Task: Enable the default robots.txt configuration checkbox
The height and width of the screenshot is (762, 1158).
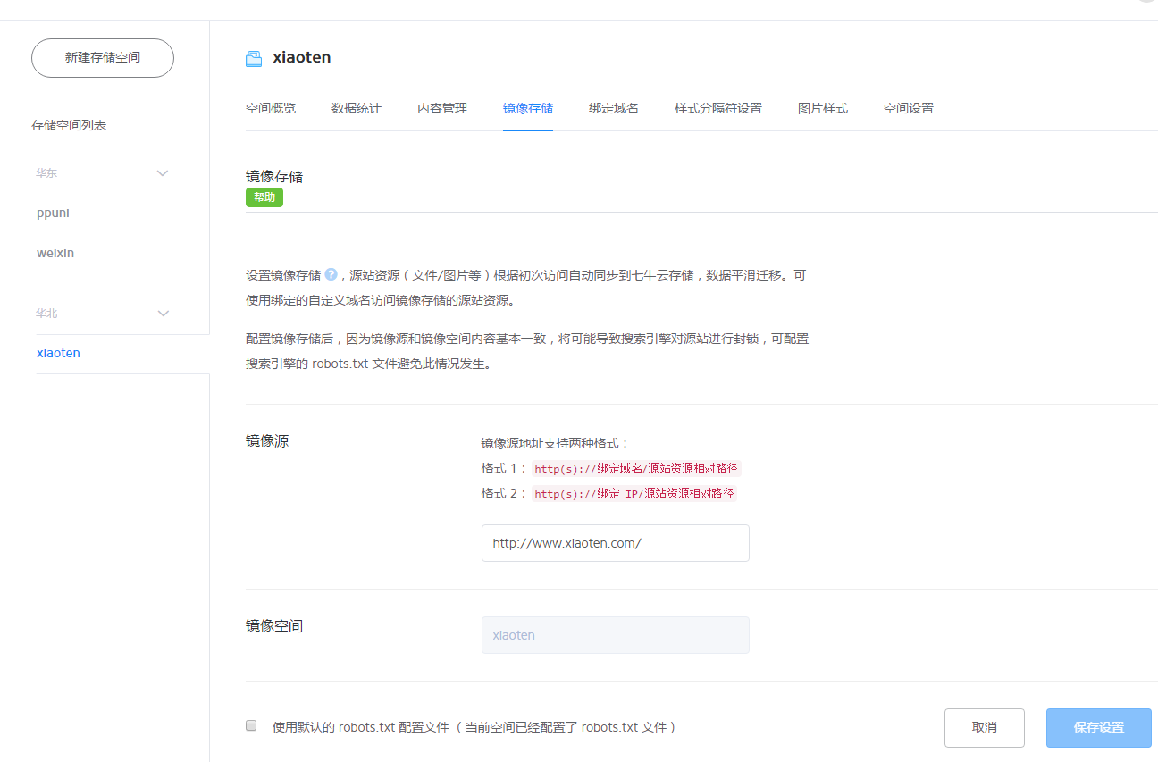Action: tap(251, 725)
